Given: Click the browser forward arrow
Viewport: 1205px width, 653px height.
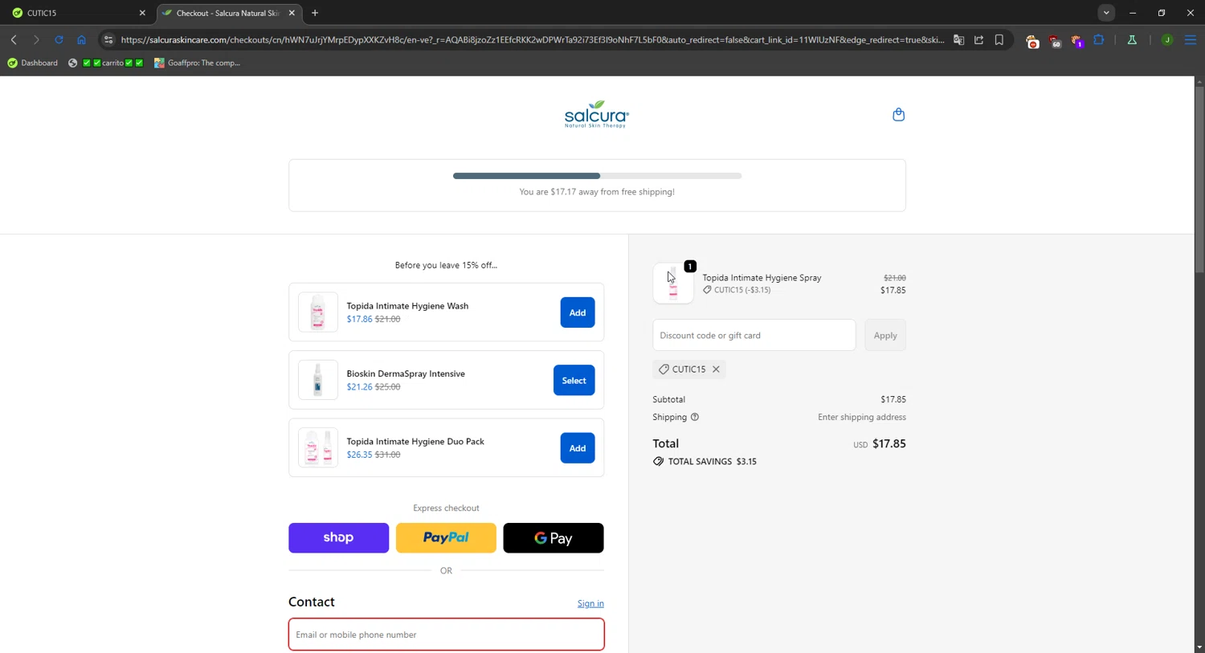Looking at the screenshot, I should (x=36, y=39).
